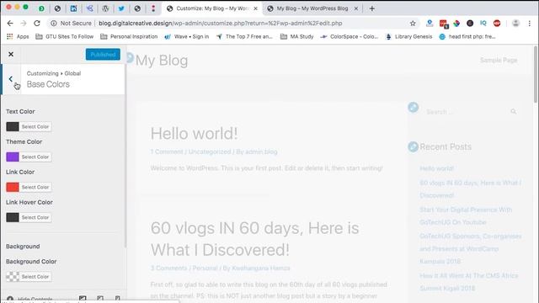Switch to My Blog – My WordPress Blog tab
The height and width of the screenshot is (303, 539).
(312, 8)
